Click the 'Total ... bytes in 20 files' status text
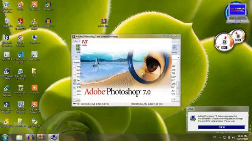The image size is (252, 141). click(146, 104)
